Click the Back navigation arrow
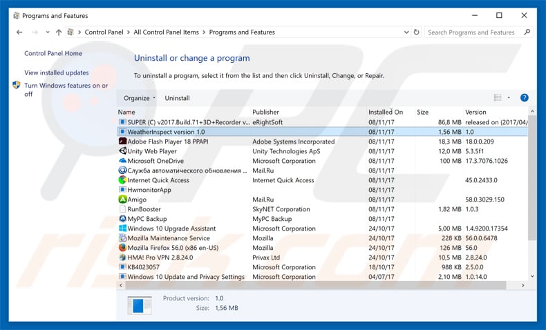 (x=19, y=32)
